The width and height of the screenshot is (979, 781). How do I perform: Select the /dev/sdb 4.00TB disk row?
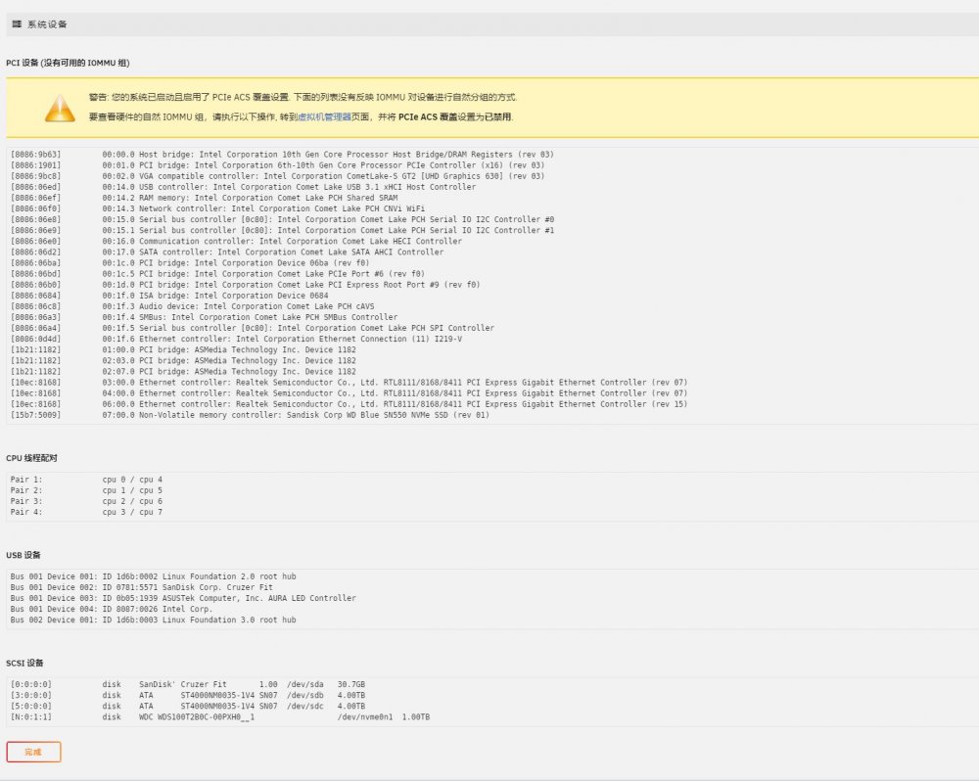pos(188,696)
